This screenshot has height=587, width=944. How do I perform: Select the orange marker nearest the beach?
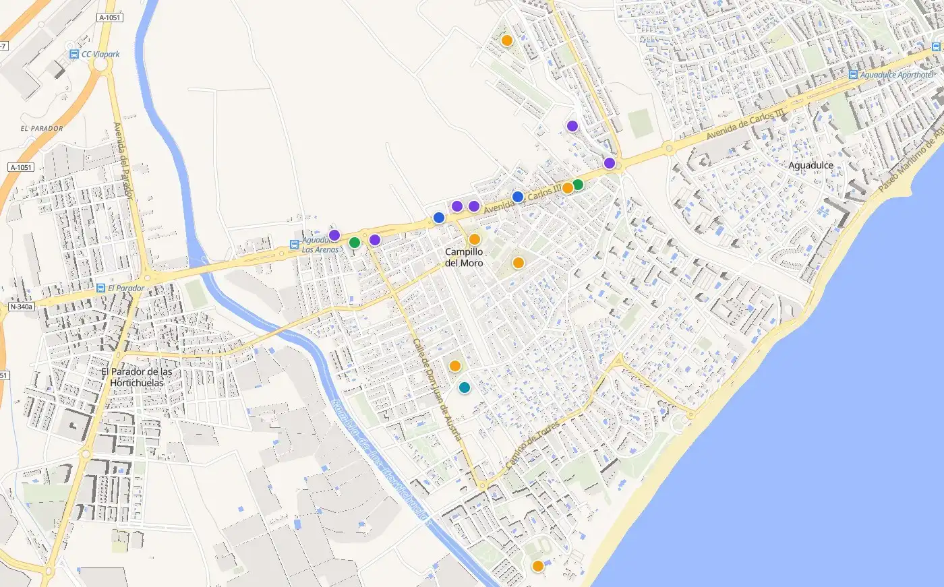[538, 566]
